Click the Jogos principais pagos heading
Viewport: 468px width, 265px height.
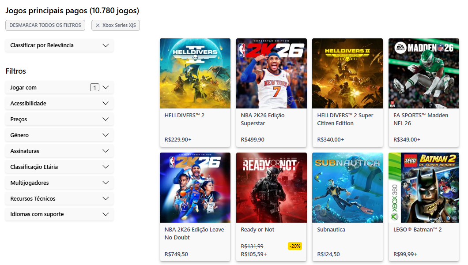pyautogui.click(x=72, y=11)
